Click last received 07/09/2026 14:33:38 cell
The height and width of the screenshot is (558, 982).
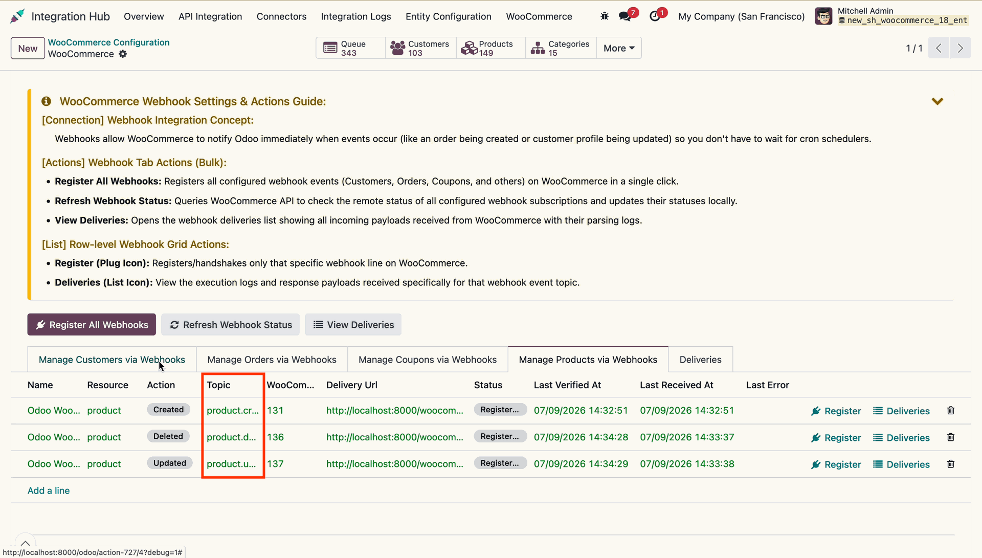pos(687,464)
